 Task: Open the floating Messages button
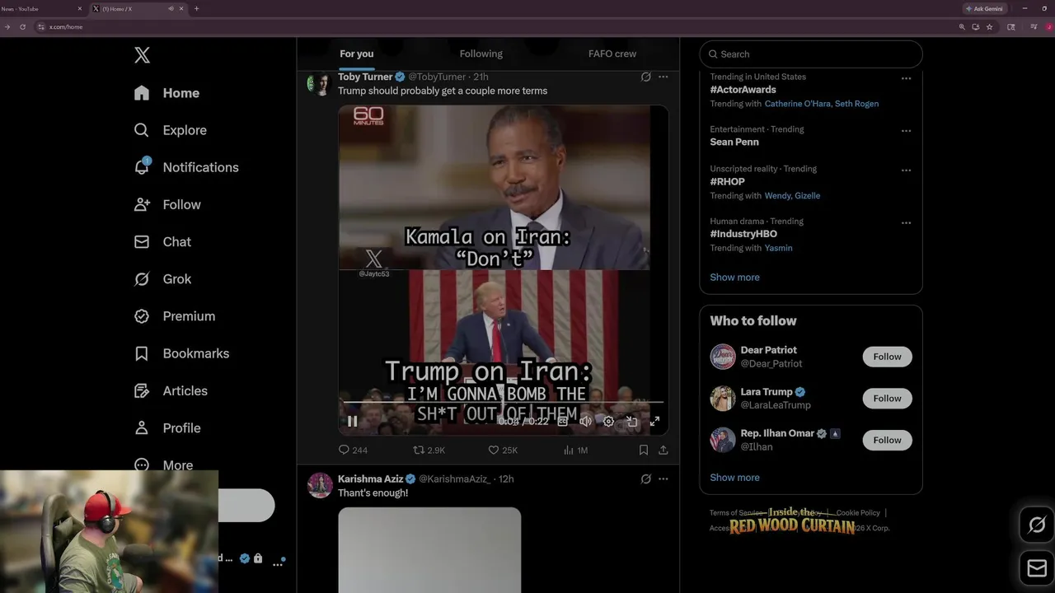[1037, 568]
